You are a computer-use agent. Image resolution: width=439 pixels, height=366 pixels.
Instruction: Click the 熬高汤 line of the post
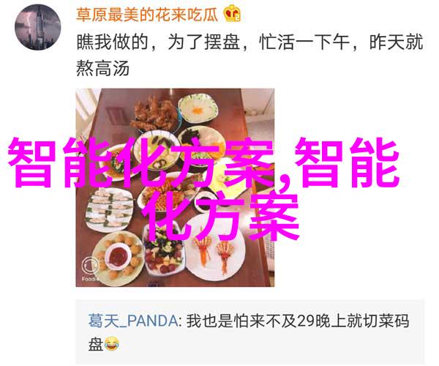tap(102, 69)
